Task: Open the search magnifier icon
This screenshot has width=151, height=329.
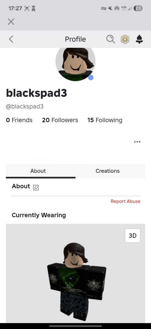Action: (110, 39)
